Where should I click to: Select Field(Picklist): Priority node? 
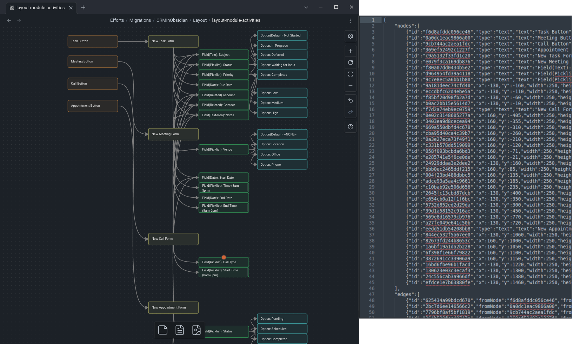pos(224,75)
